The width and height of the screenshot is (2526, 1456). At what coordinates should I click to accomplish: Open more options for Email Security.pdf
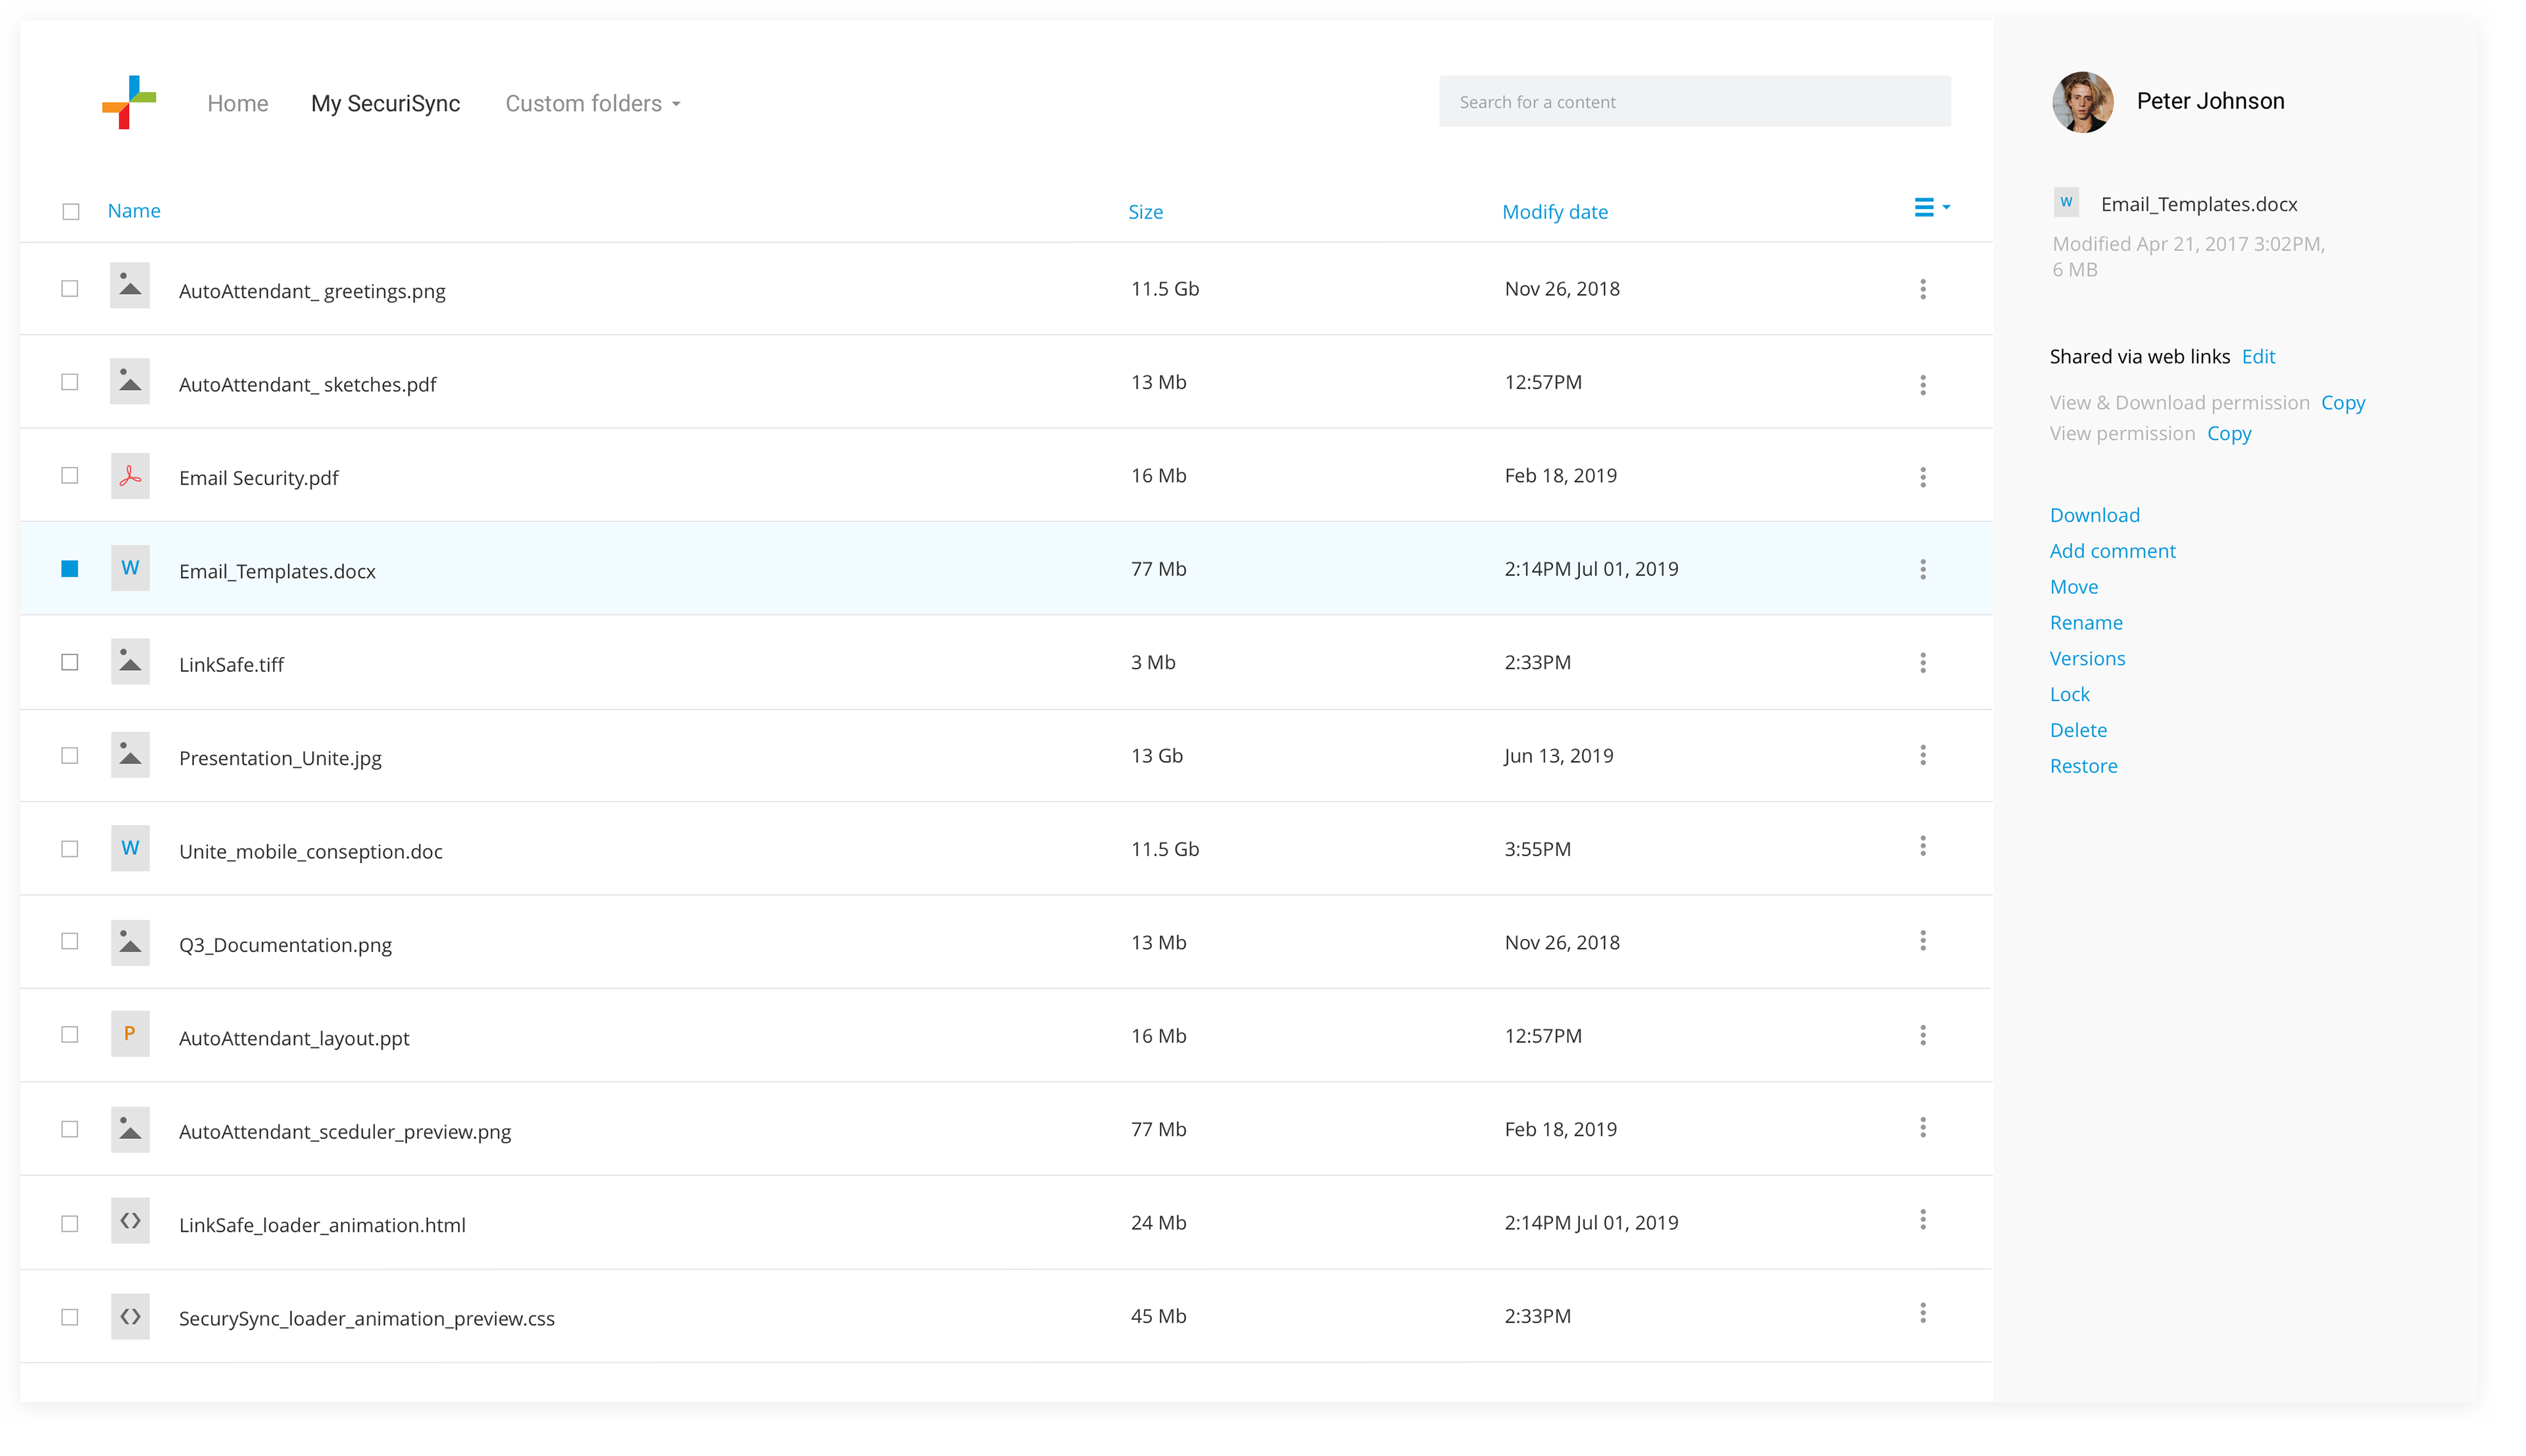pos(1922,477)
